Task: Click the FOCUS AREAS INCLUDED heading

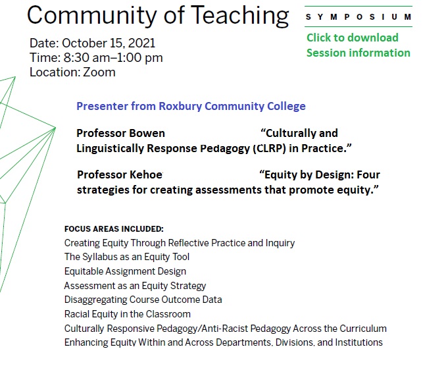Action: (x=114, y=229)
